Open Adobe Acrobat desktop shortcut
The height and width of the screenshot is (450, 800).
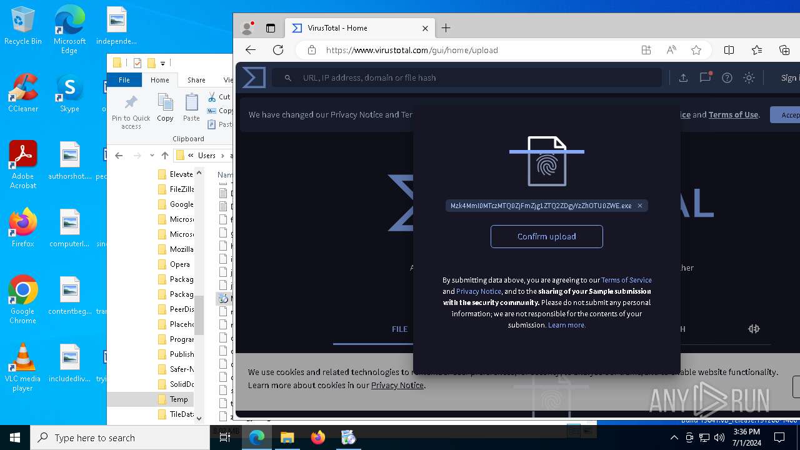pos(23,165)
